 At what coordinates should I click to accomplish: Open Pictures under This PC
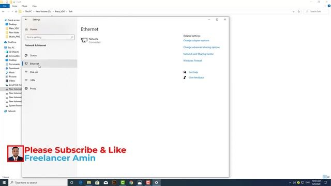click(x=12, y=76)
